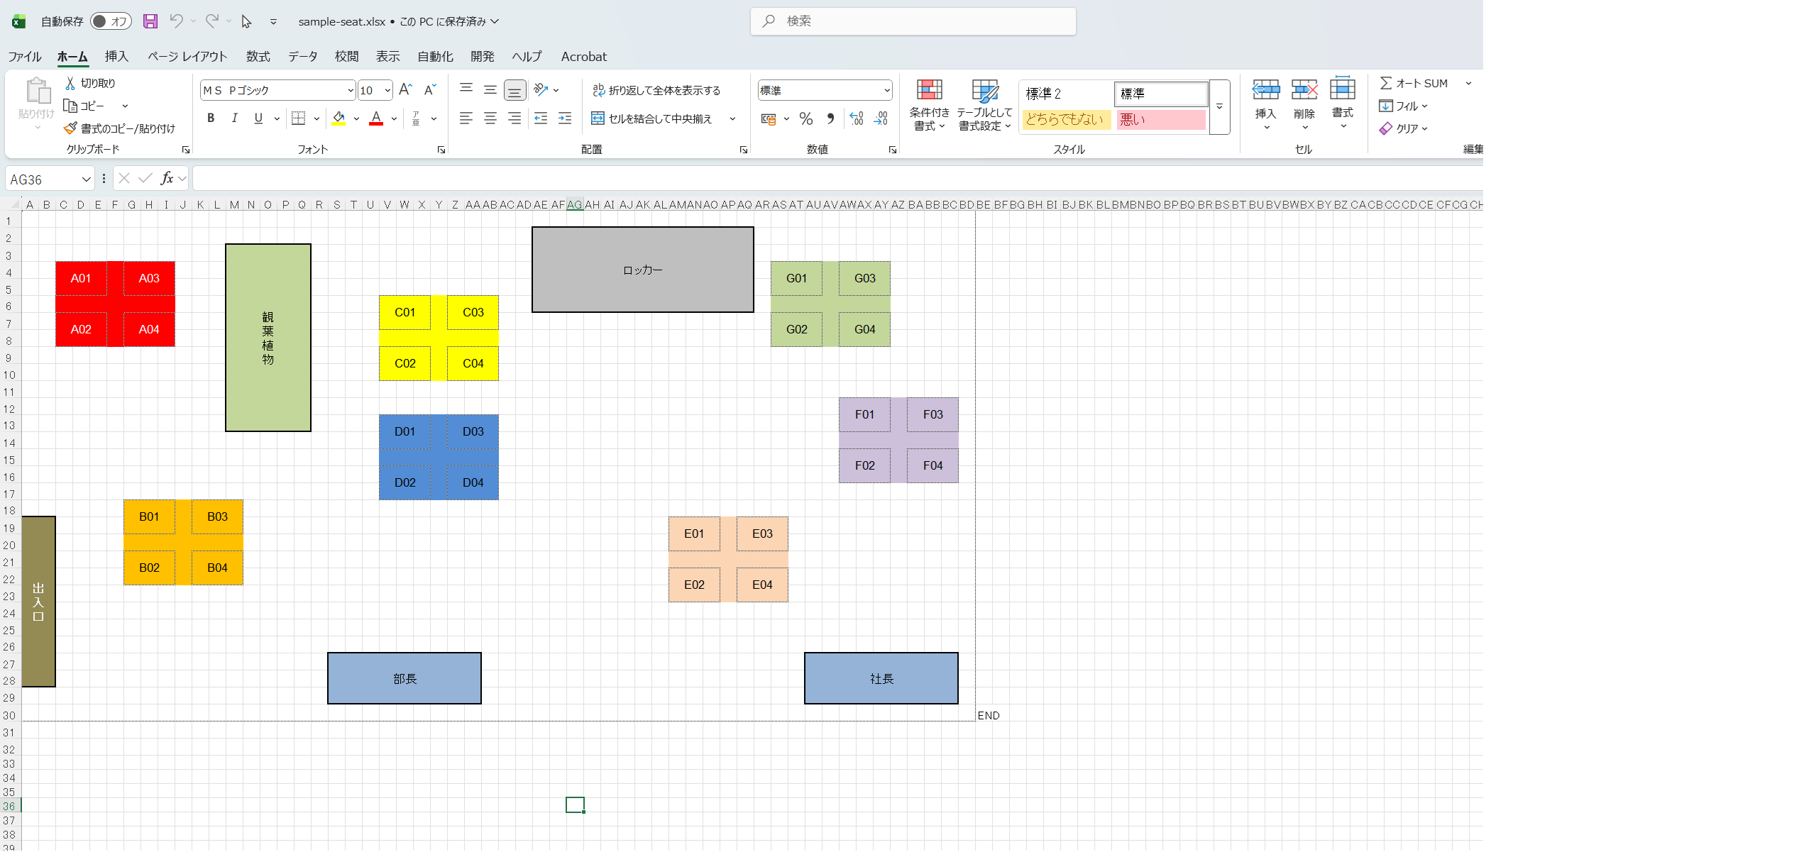The image size is (1811, 857).
Task: Expand the number format combo box
Action: 886,90
